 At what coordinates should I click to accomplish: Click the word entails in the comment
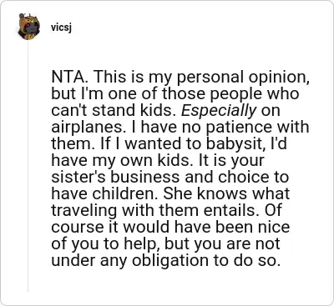point(233,210)
